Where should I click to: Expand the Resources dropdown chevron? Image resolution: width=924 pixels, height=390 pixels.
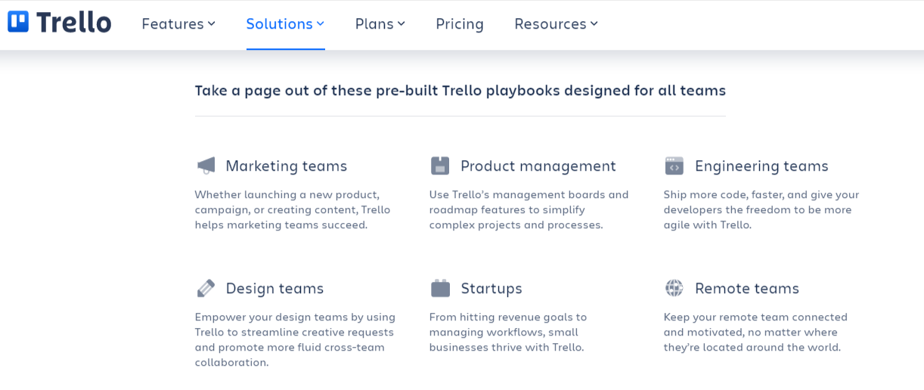coord(594,23)
